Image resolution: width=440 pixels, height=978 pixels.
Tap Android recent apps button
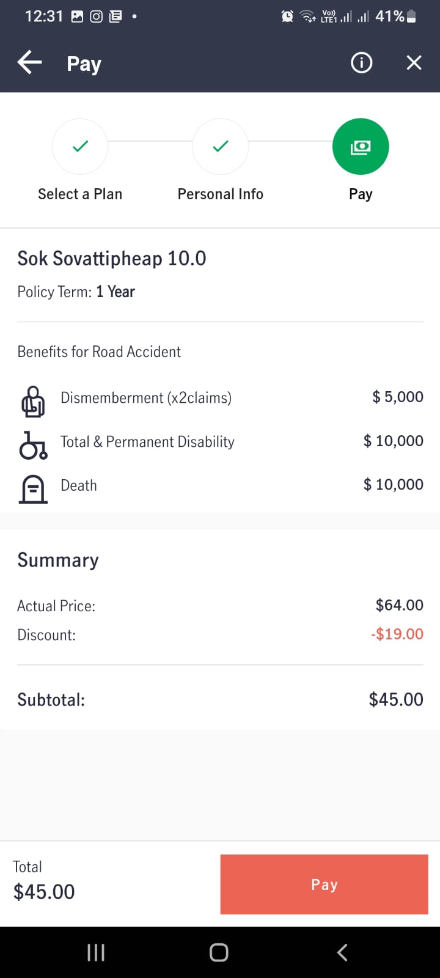point(96,952)
